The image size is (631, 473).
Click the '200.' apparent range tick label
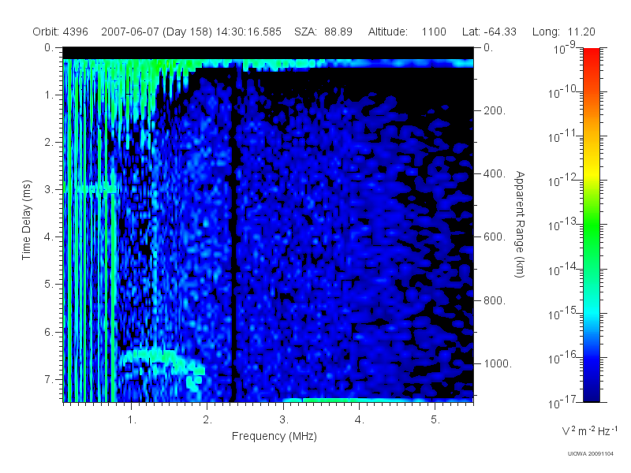point(495,110)
